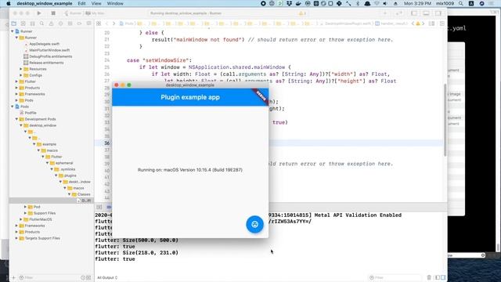Screen dimensions: 501x282
Task: Click the code review arrows button in toolbar
Action: pyautogui.click(x=399, y=13)
